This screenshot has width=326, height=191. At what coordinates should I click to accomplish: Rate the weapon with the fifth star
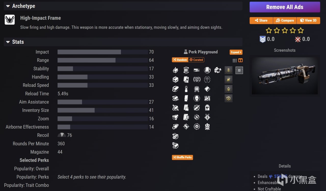pyautogui.click(x=301, y=31)
